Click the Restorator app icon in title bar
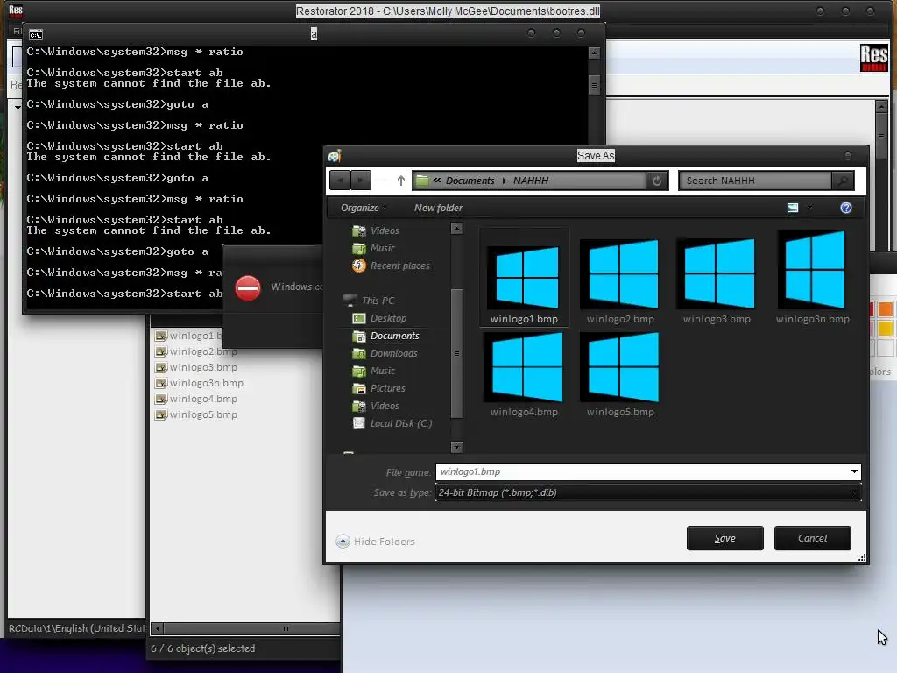The width and height of the screenshot is (897, 673). pyautogui.click(x=16, y=11)
